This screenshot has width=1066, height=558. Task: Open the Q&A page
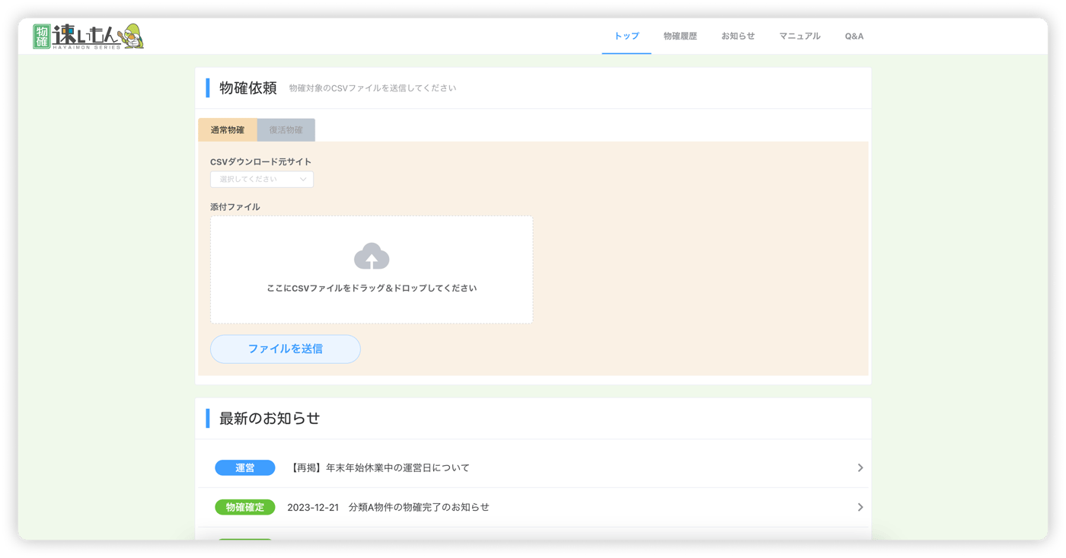click(854, 36)
